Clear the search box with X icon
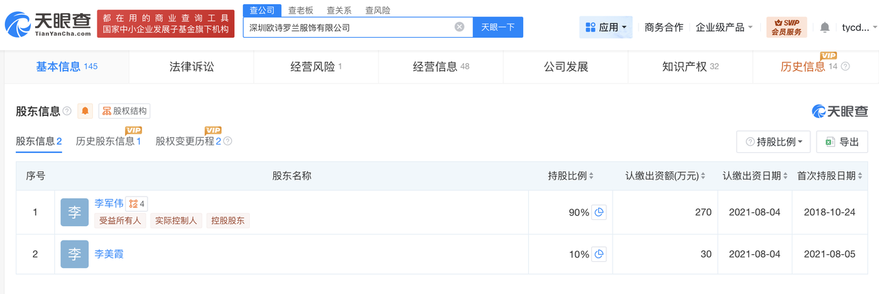The height and width of the screenshot is (294, 879). click(459, 27)
